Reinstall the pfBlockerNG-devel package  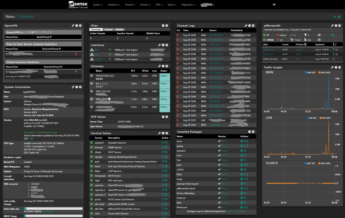245,189
